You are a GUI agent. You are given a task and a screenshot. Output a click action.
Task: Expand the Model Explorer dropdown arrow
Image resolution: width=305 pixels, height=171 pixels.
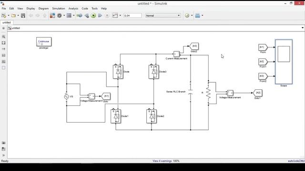click(74, 16)
